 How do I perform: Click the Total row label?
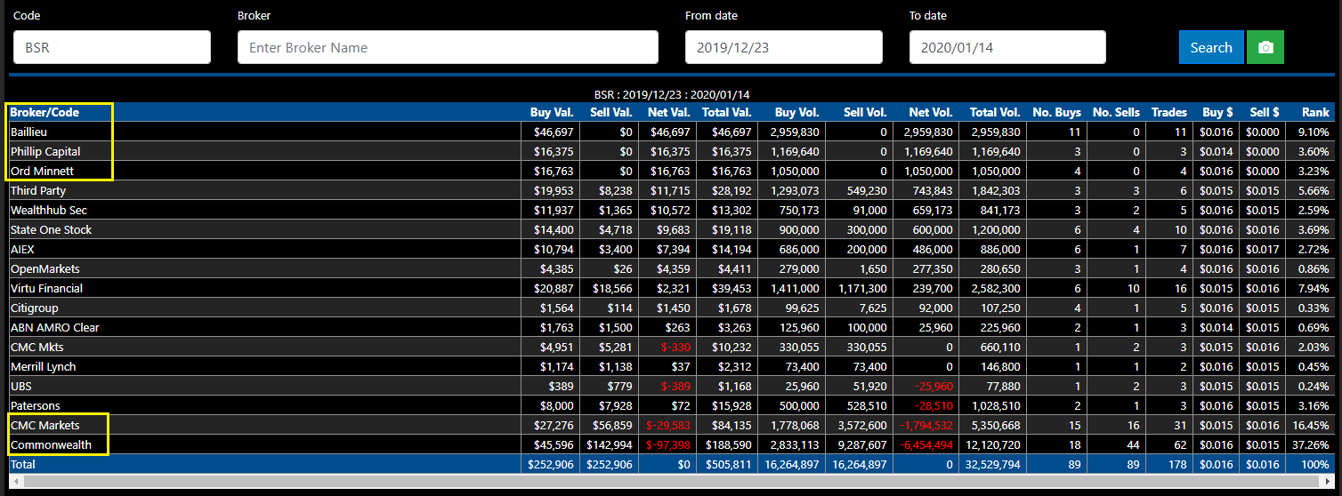pyautogui.click(x=23, y=464)
